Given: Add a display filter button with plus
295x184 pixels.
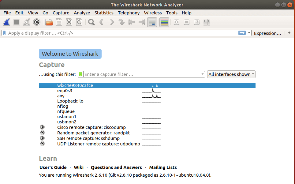Looking at the screenshot, I should point(289,33).
